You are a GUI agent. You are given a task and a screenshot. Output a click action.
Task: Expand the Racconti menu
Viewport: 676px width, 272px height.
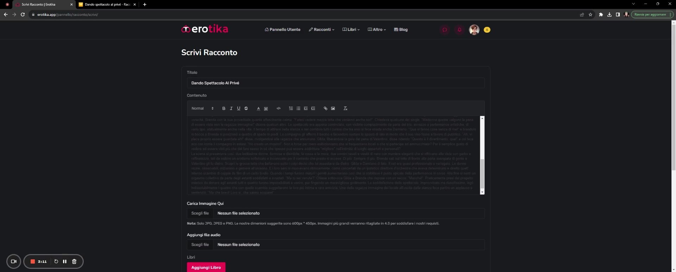click(321, 30)
